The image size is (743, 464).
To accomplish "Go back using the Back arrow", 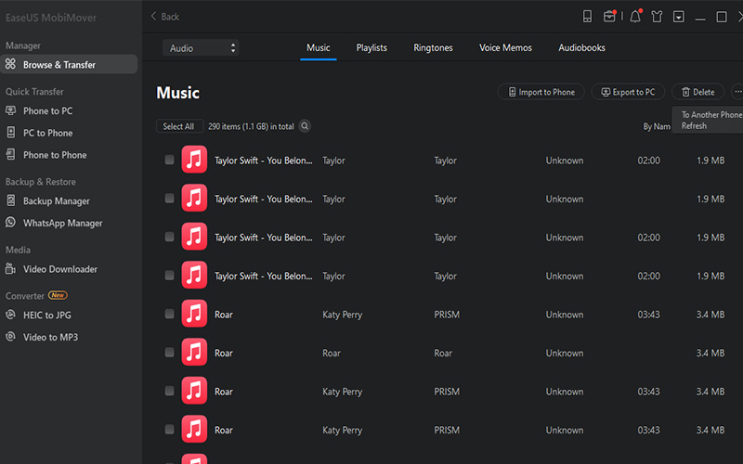I will tap(164, 17).
